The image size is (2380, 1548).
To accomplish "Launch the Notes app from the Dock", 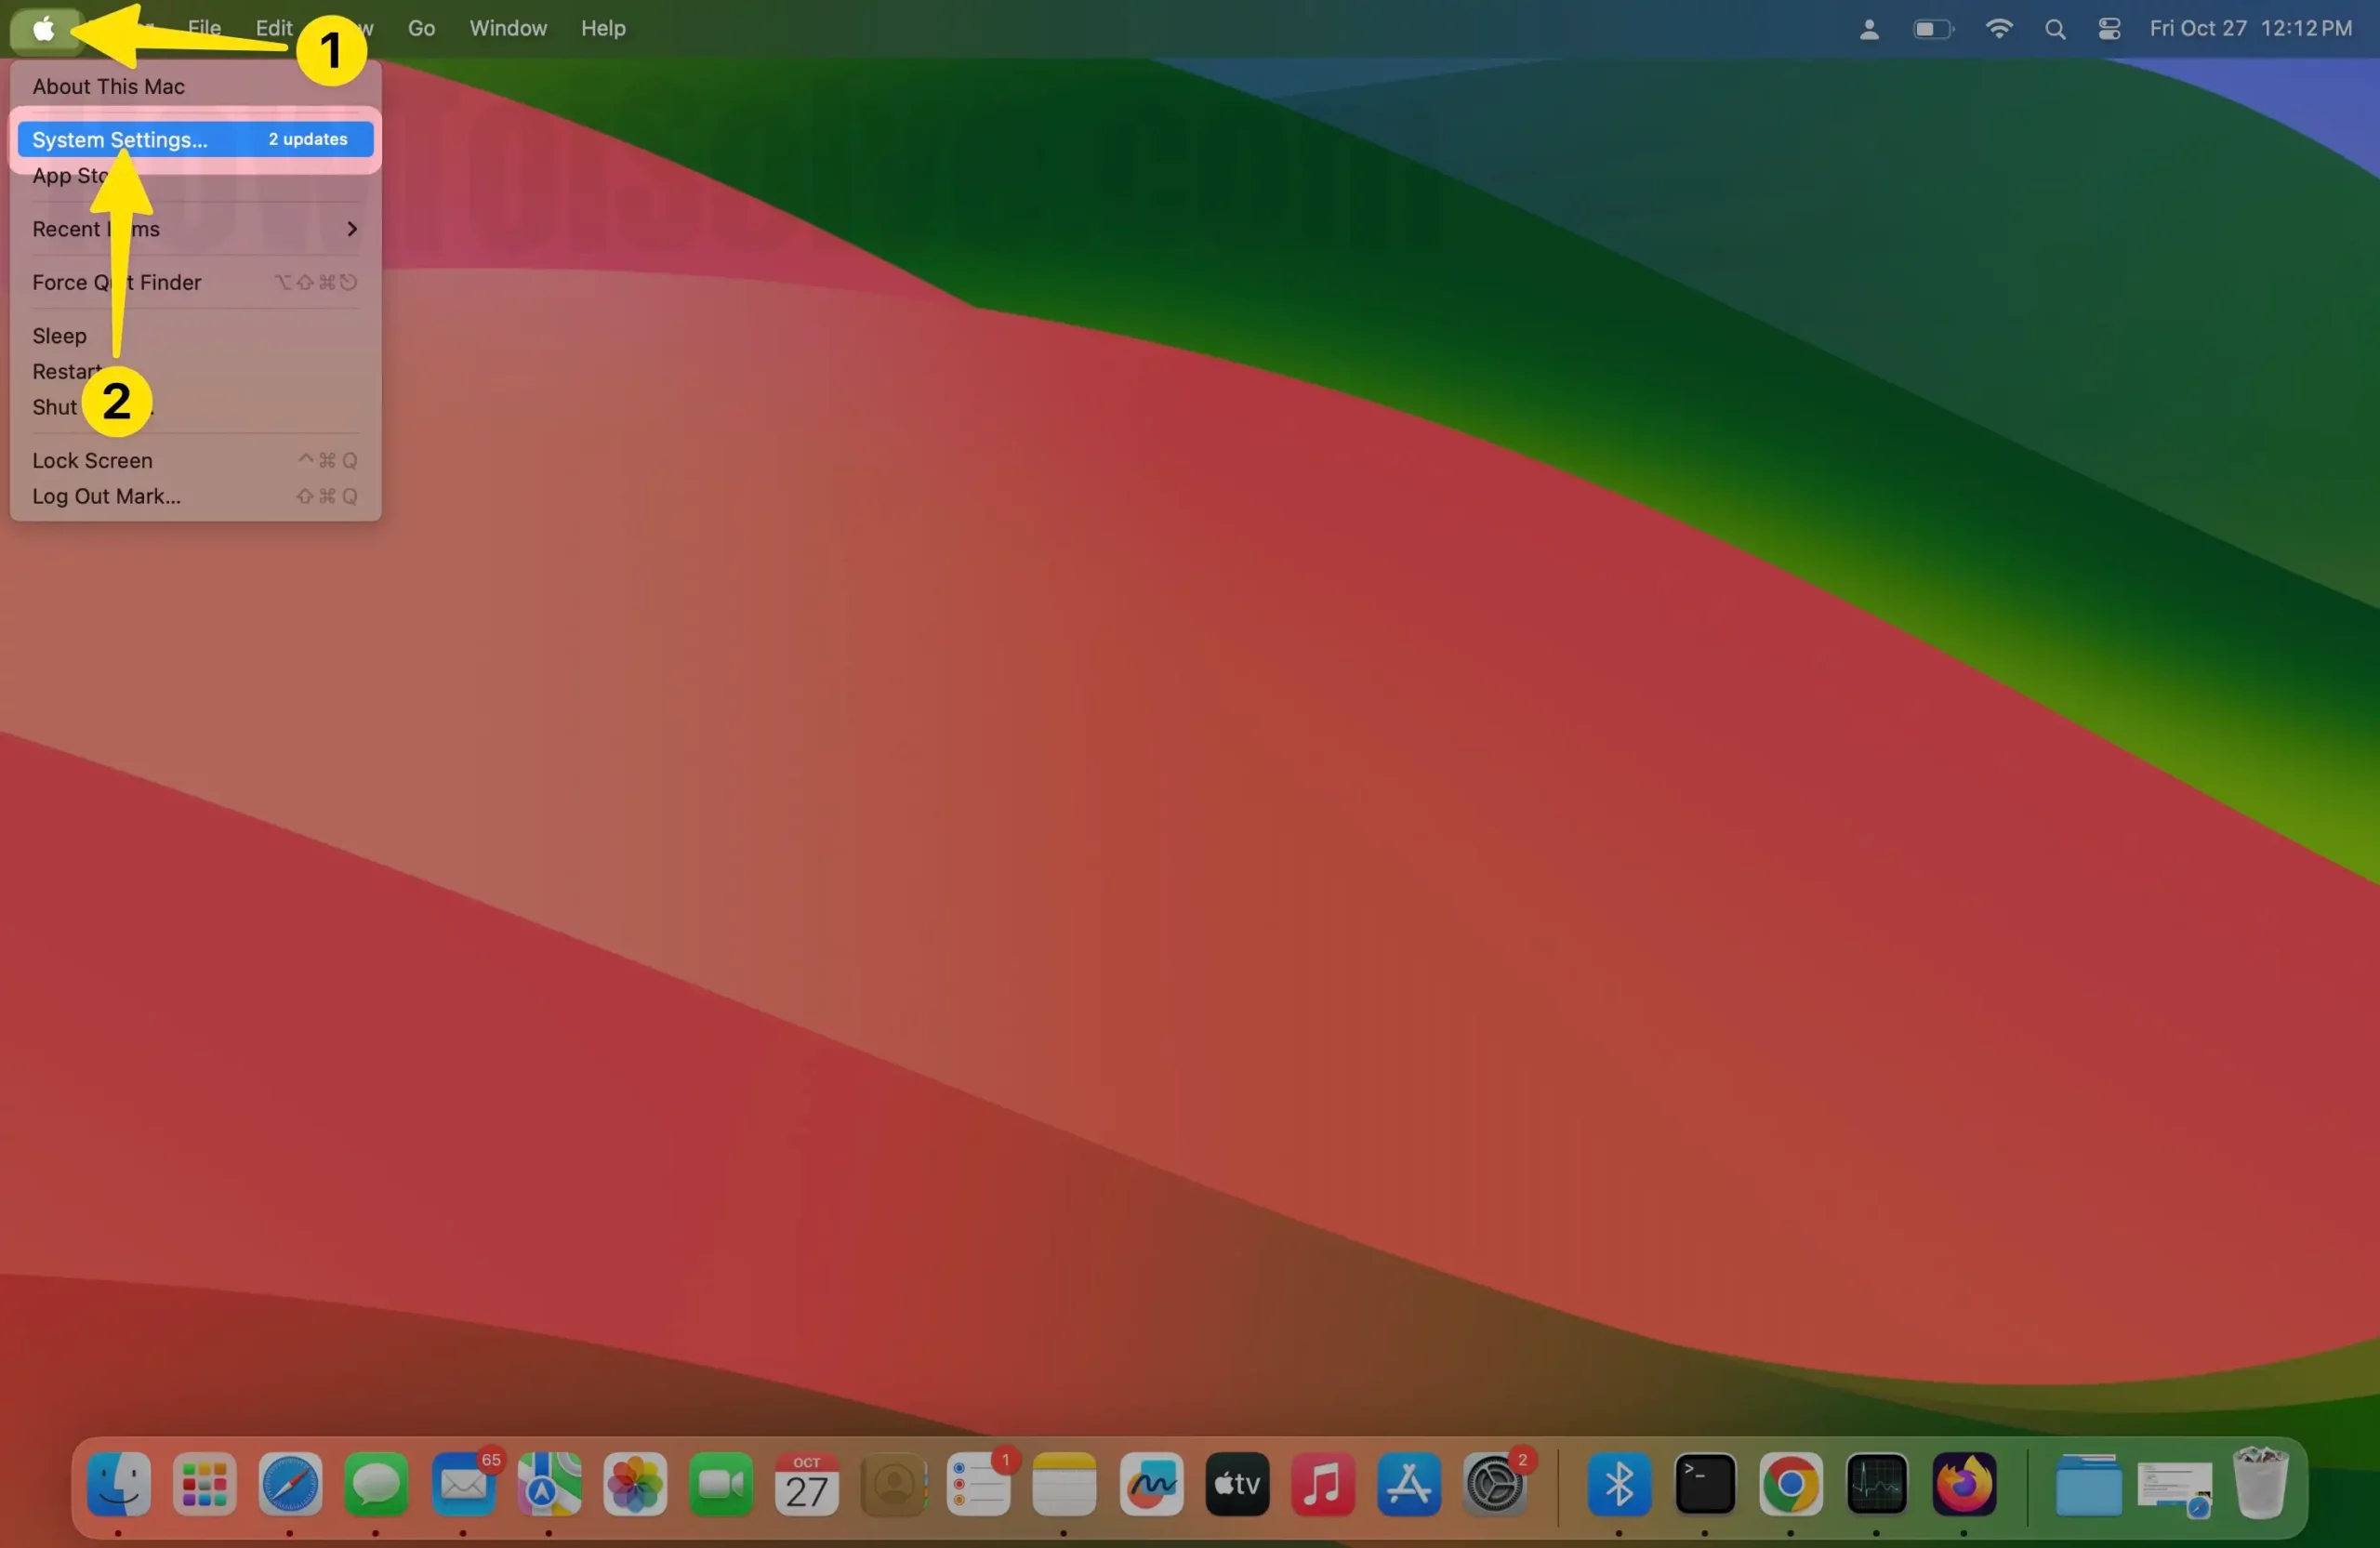I will coord(1065,1484).
